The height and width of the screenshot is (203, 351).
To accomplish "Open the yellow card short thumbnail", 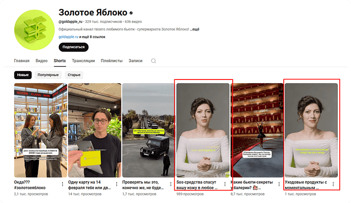I will [x=95, y=130].
